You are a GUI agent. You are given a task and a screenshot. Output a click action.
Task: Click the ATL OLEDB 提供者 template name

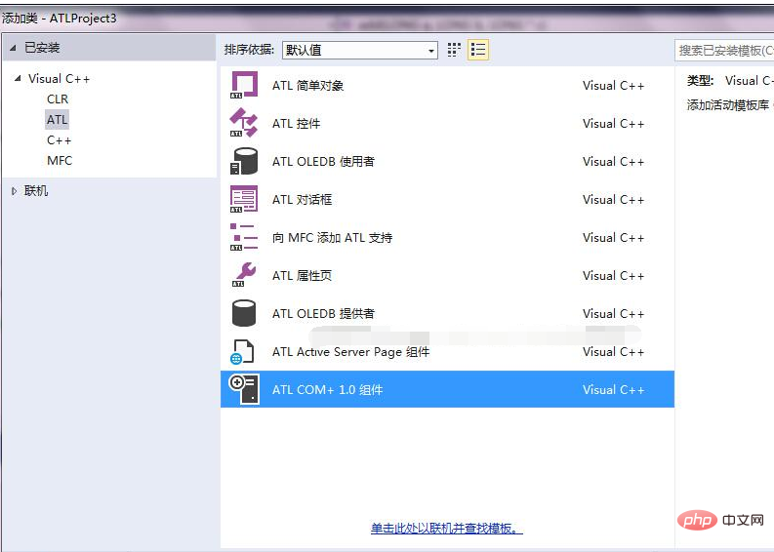tap(323, 313)
